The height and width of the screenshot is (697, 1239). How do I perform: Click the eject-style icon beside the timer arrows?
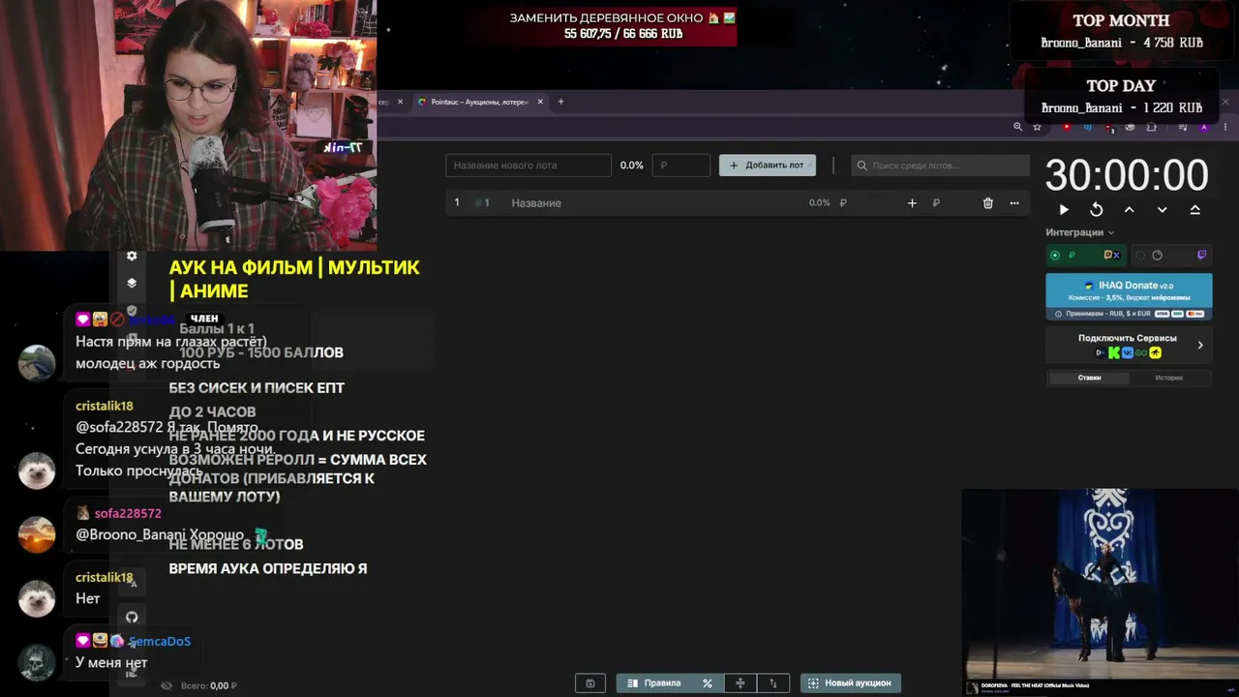point(1195,209)
